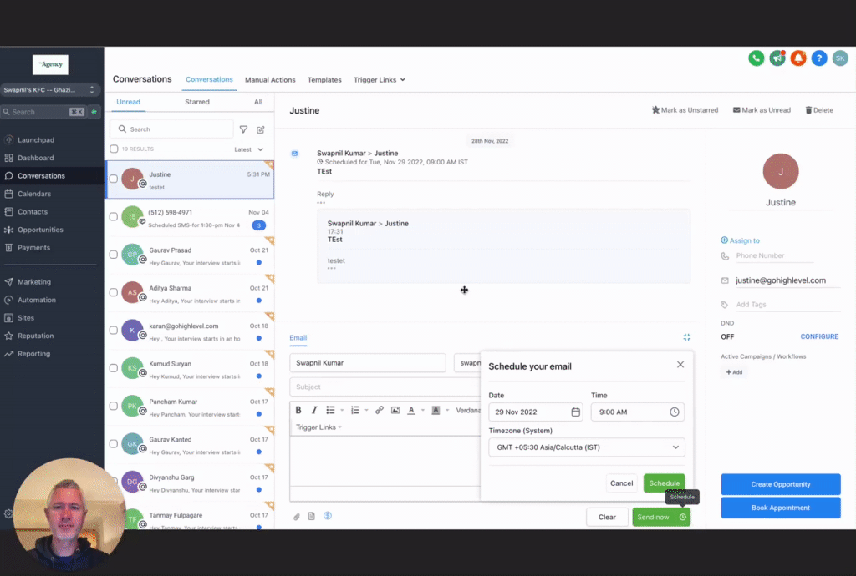Click the Book Appointment button
The width and height of the screenshot is (856, 576).
[781, 508]
